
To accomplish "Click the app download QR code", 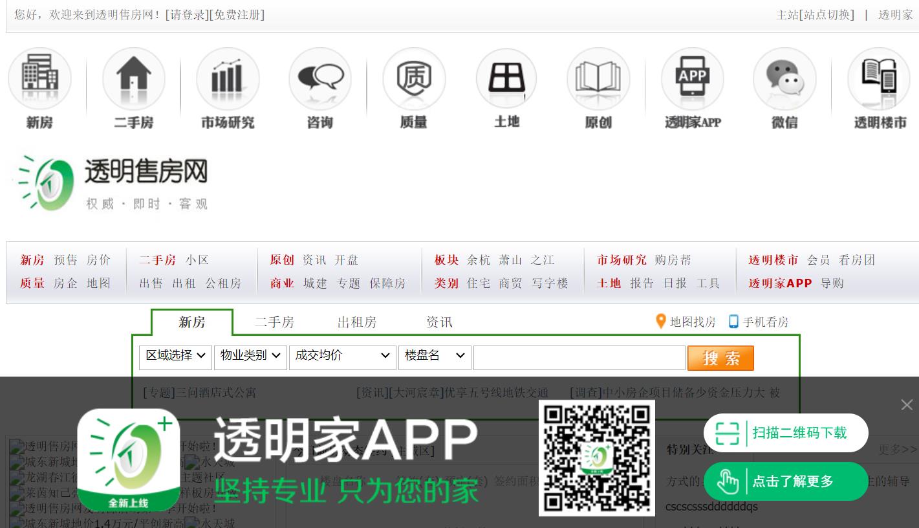I will coord(597,458).
